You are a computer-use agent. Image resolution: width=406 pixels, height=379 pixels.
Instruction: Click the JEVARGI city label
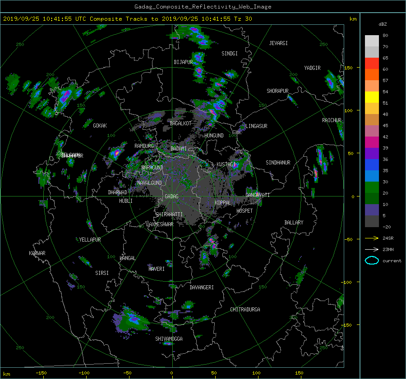click(278, 43)
